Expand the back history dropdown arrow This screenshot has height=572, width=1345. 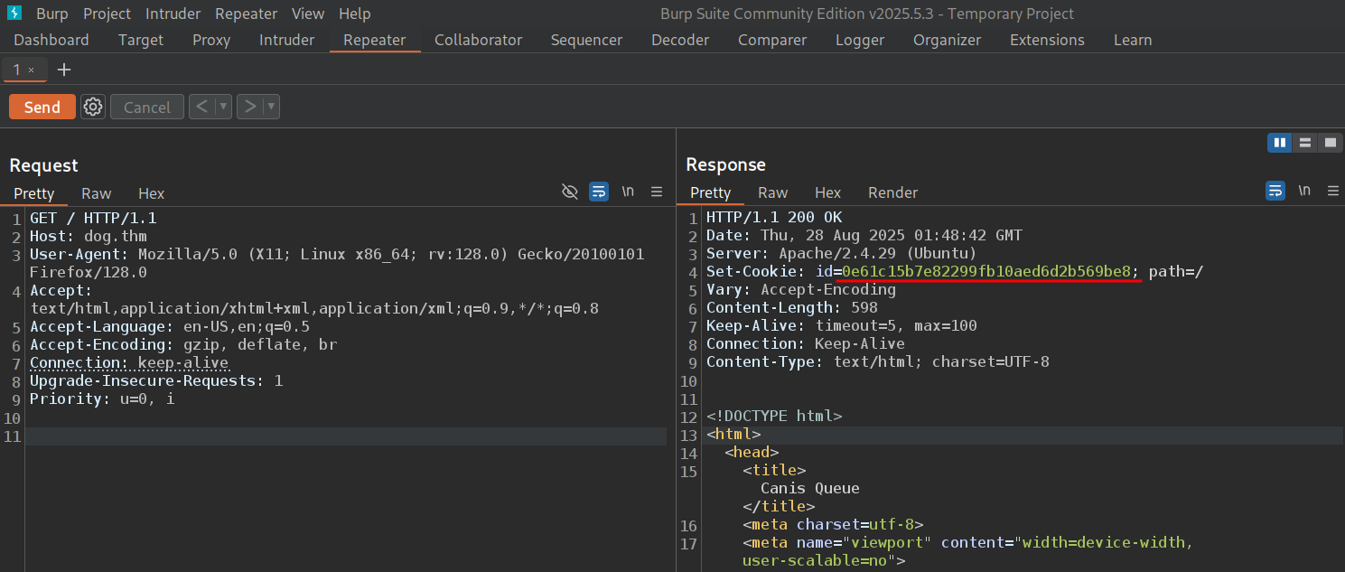coord(223,107)
